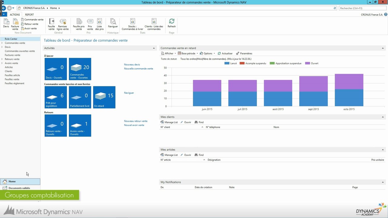This screenshot has width=388, height=218.
Task: Click the Lancé legend color swatch
Action: (x=227, y=63)
